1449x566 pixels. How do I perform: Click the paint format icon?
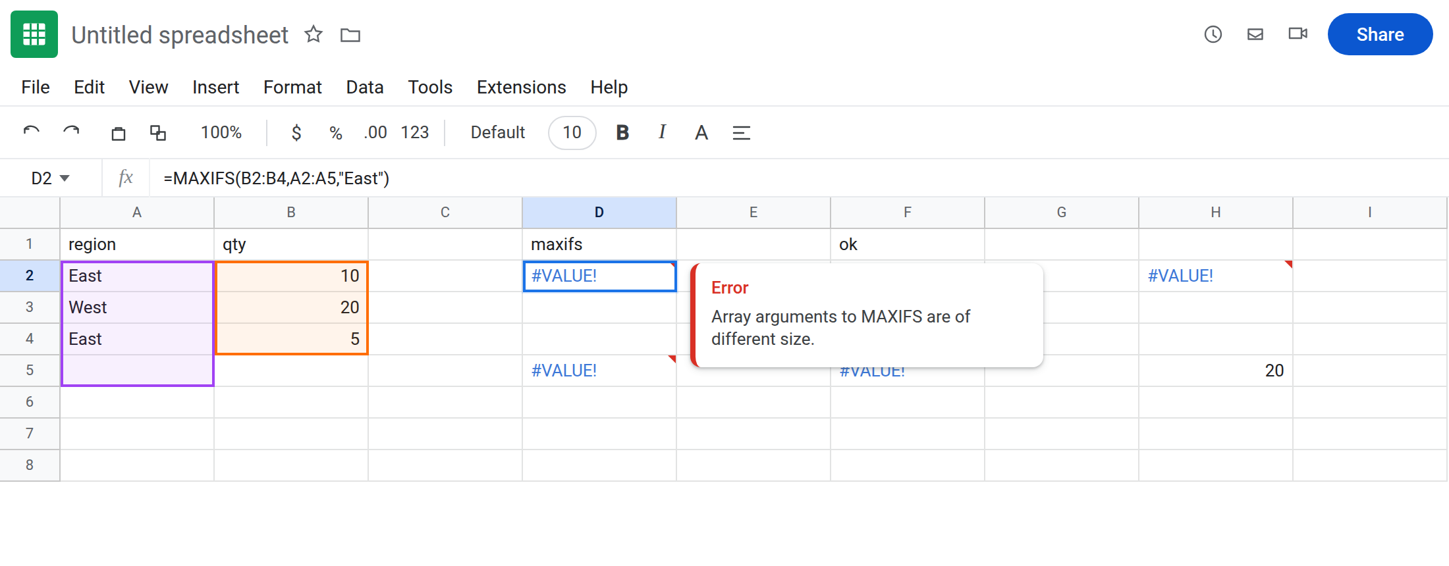click(x=158, y=133)
